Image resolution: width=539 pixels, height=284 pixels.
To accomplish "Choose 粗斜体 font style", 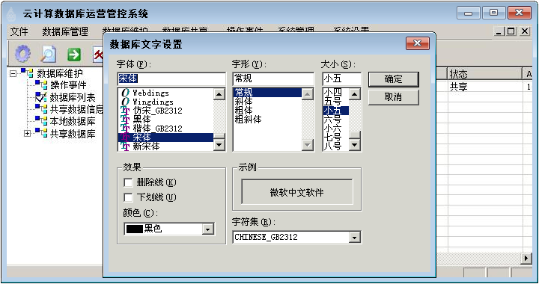I will [267, 120].
